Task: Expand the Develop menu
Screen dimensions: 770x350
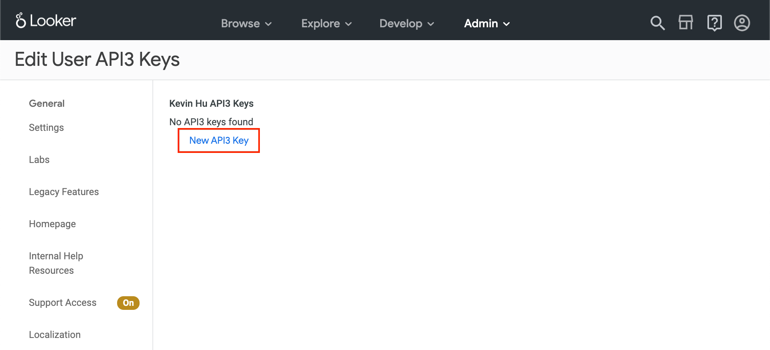Action: coord(407,24)
